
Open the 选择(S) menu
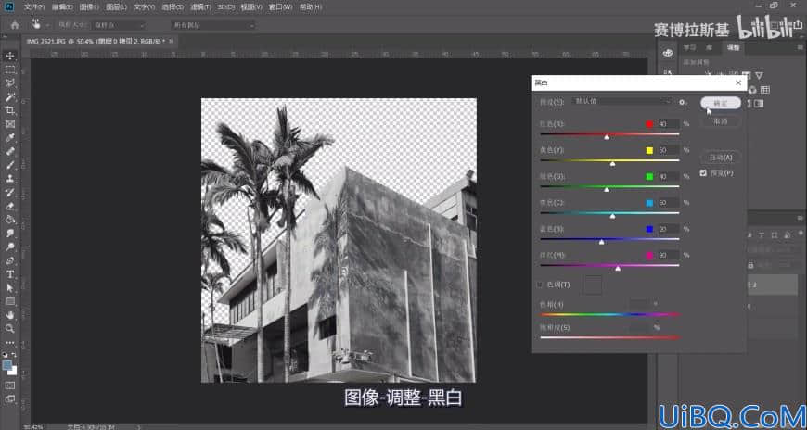click(x=172, y=7)
